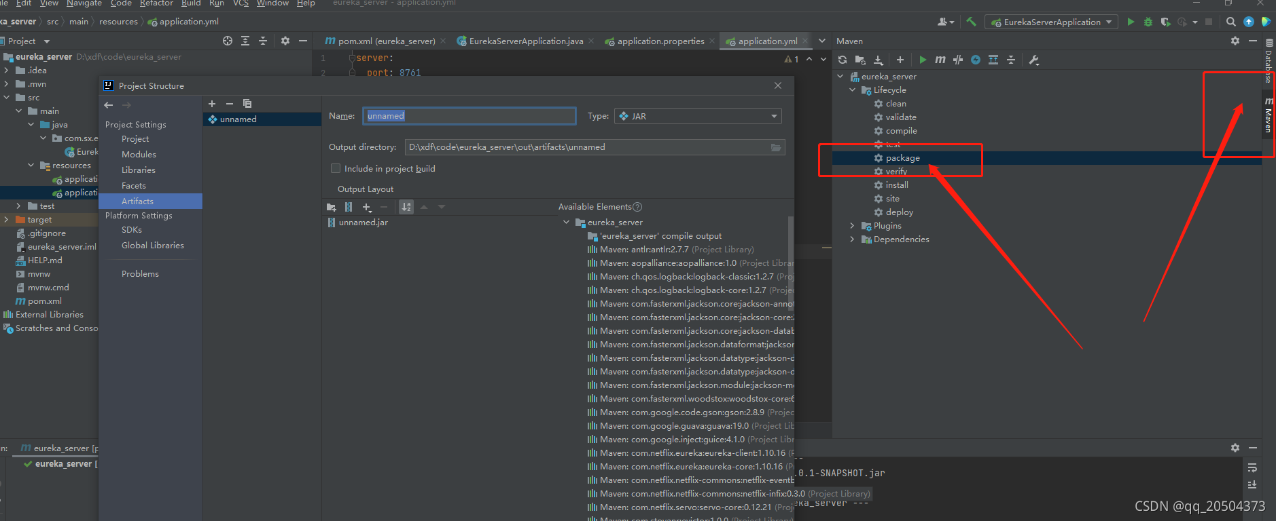The image size is (1276, 521).
Task: Select unnamed.jar in Output Layout
Action: click(364, 223)
